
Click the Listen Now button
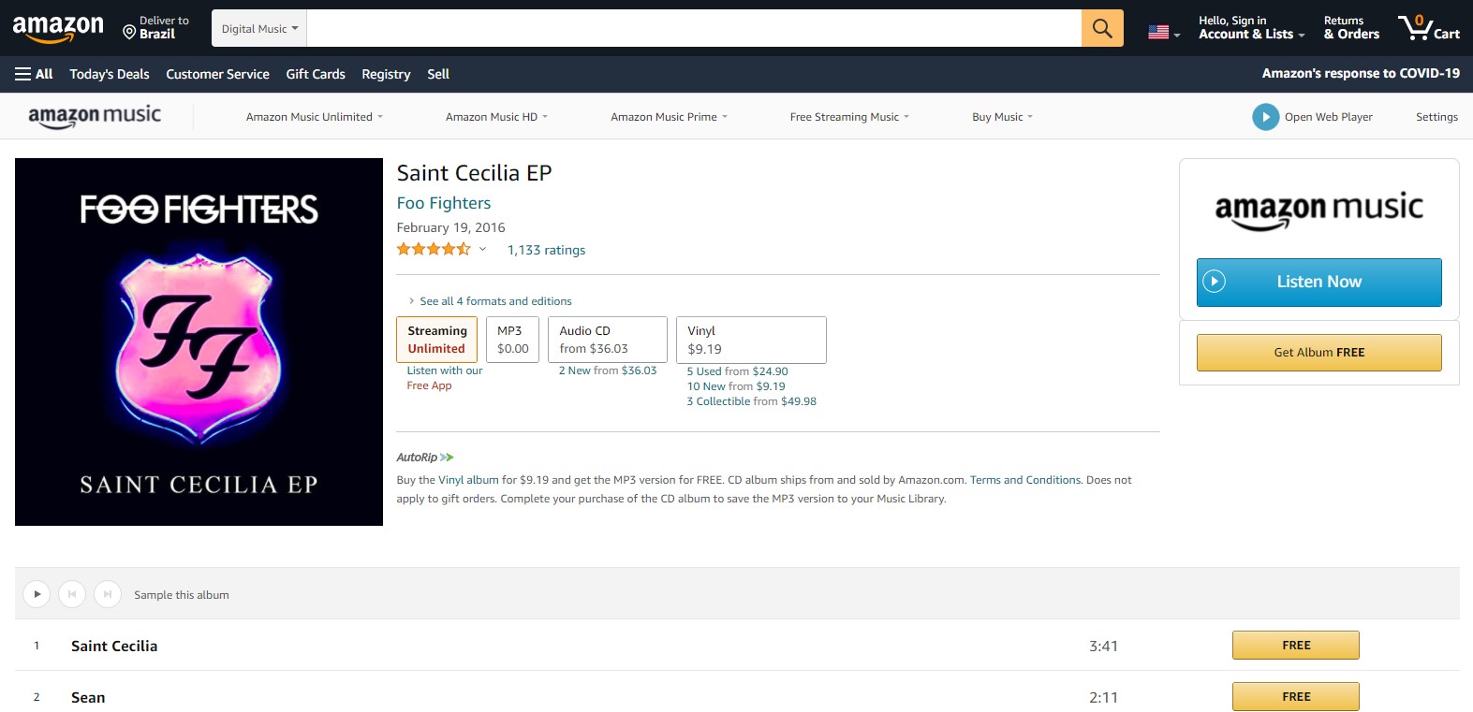1318,282
